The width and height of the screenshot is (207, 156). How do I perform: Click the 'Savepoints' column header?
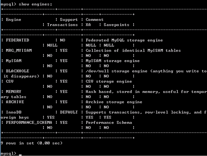(116, 25)
